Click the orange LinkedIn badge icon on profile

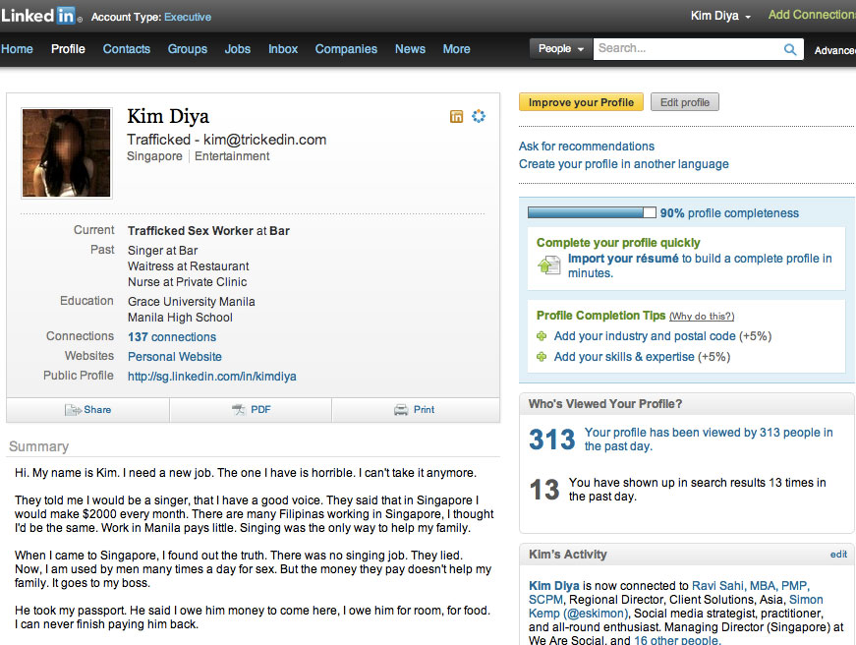(x=456, y=116)
